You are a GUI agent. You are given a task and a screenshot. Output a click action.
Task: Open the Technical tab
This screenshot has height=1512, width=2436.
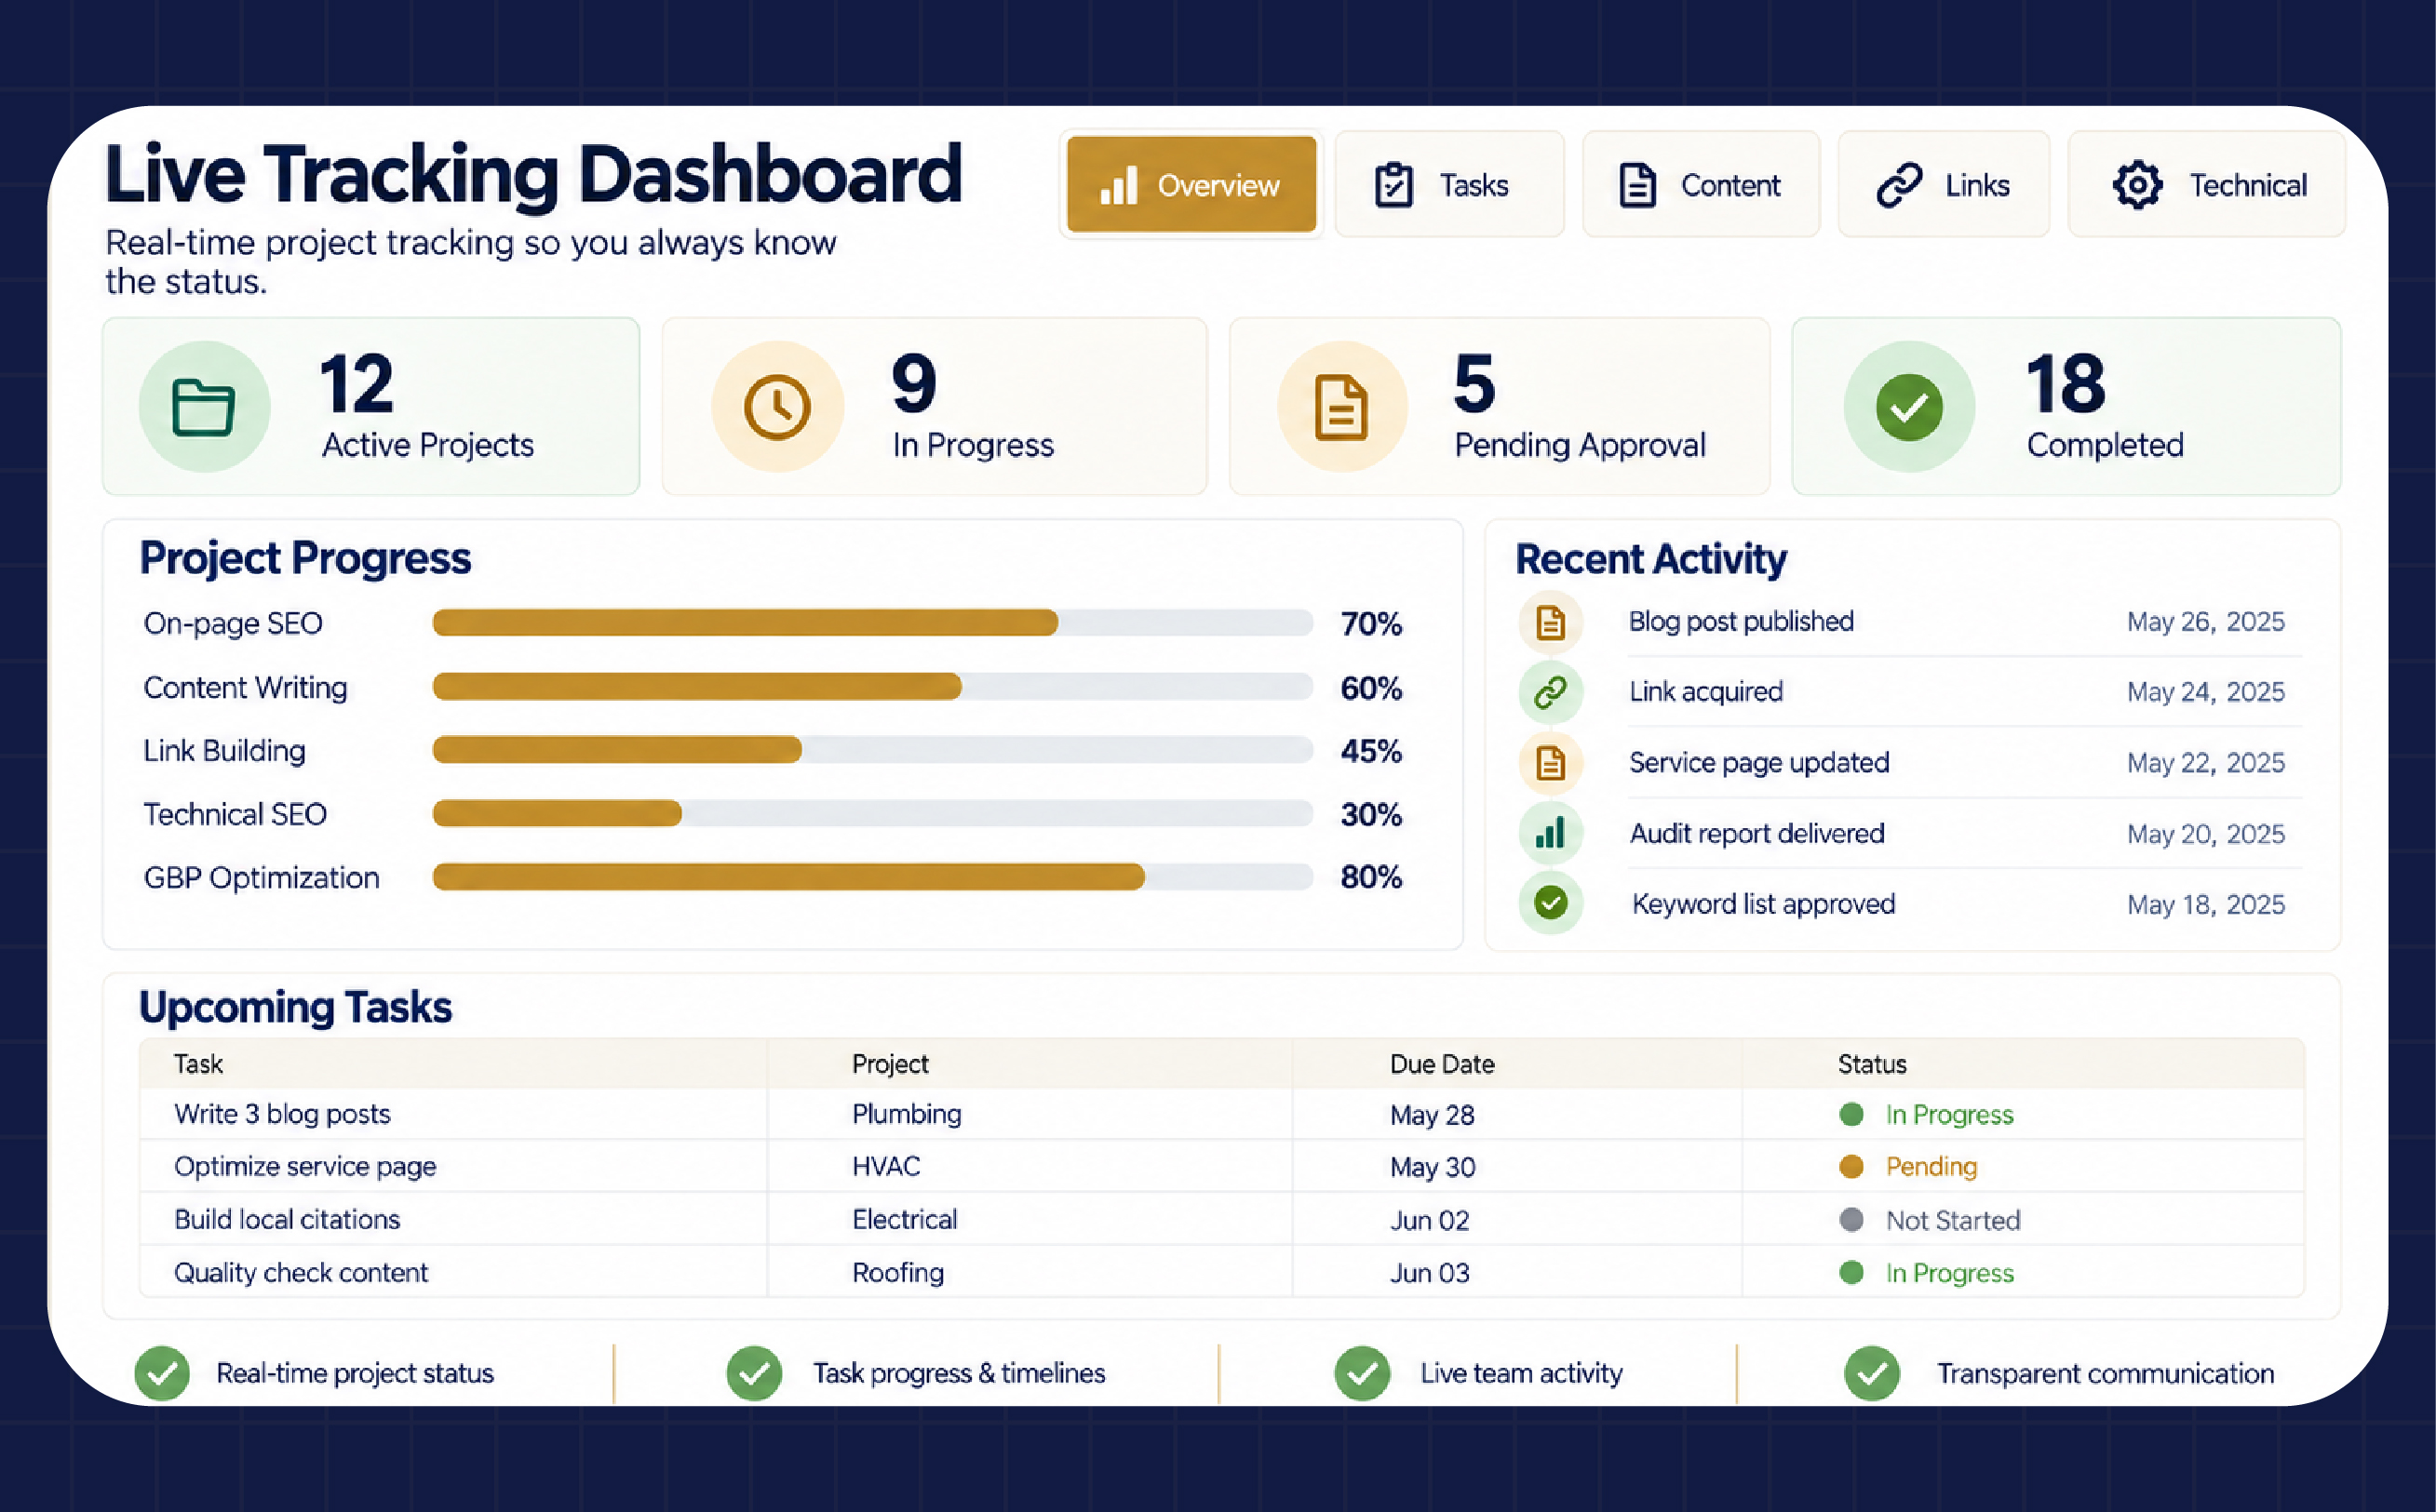click(x=2206, y=184)
